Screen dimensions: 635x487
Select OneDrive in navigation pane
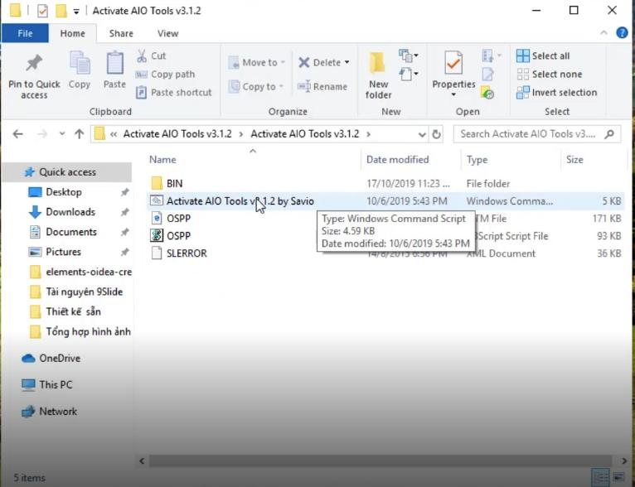(60, 359)
